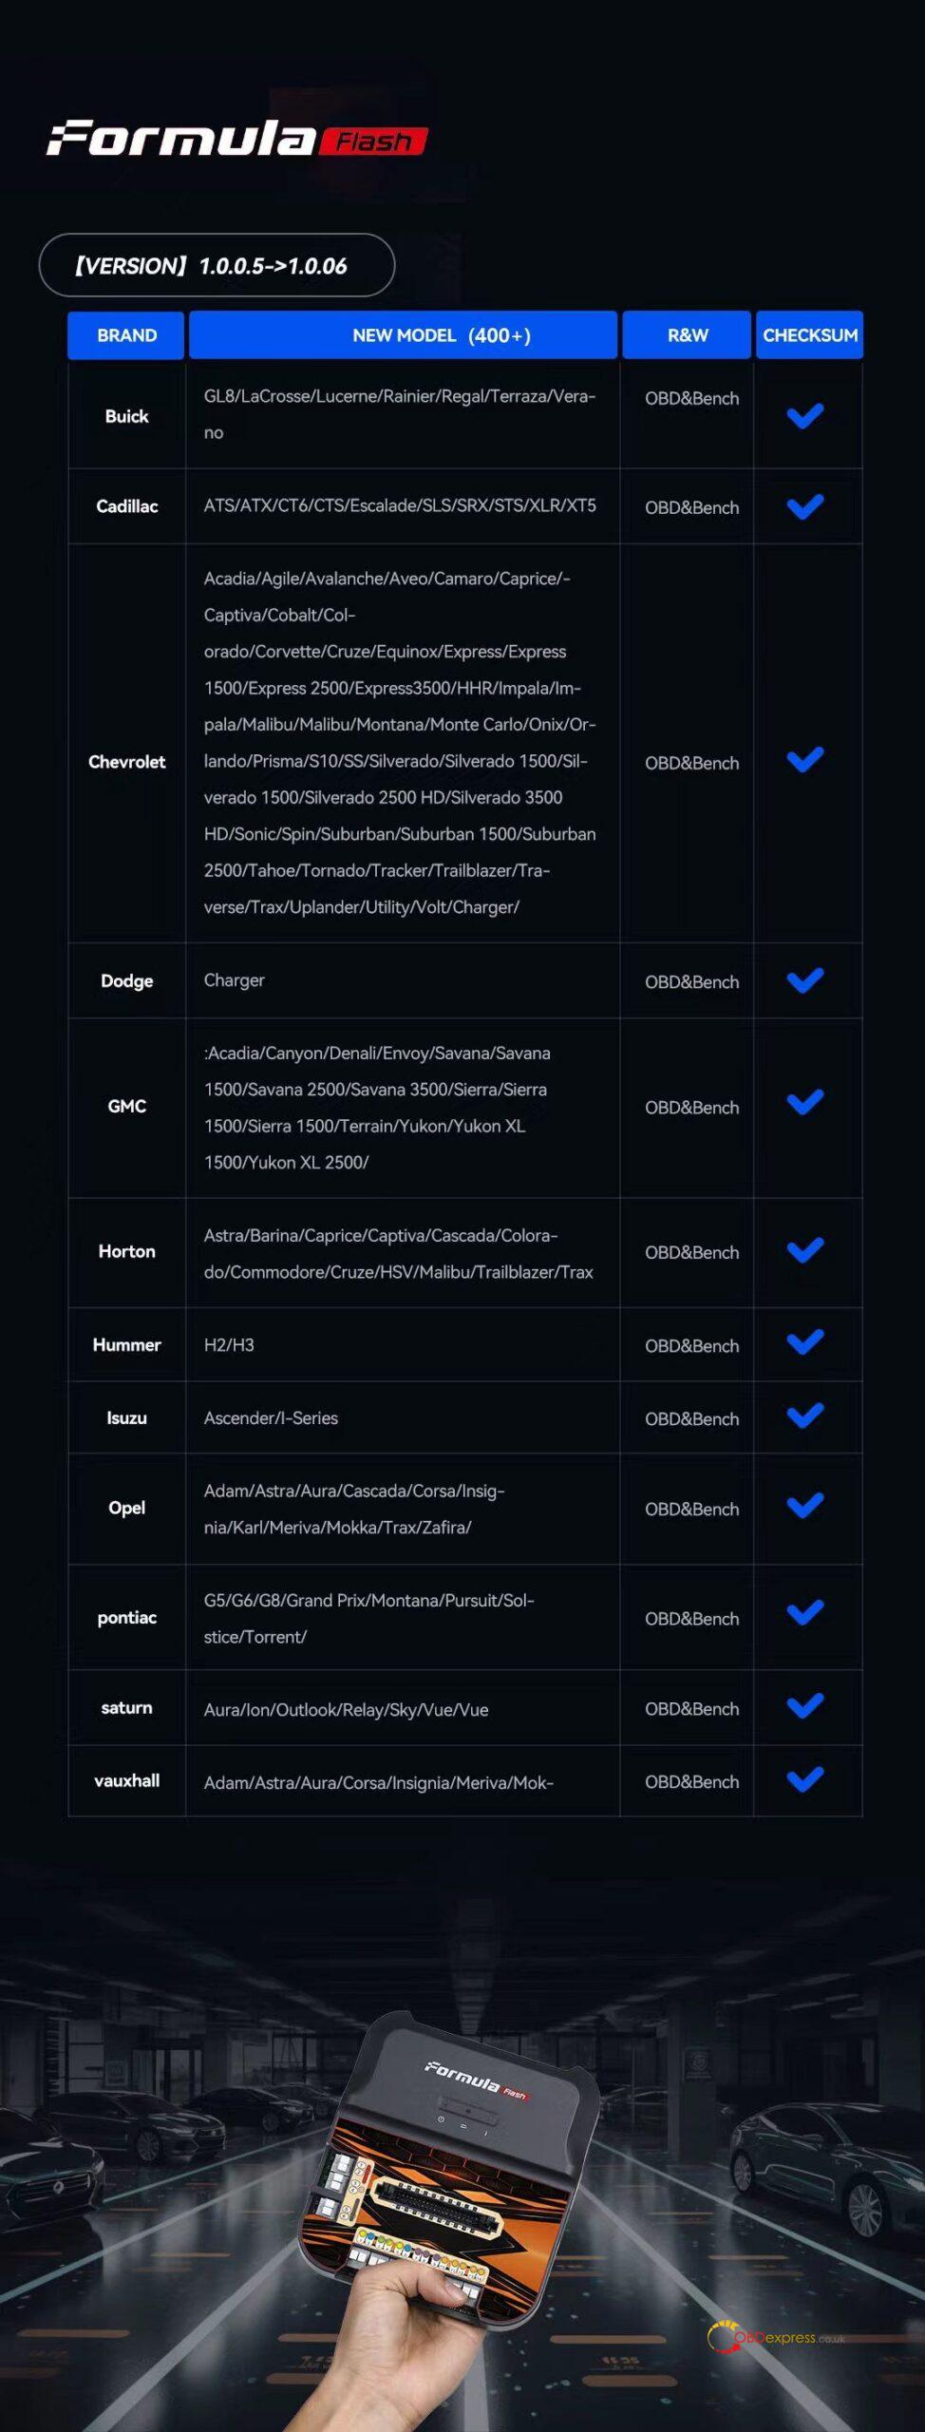Click the pontiac row OBD&Bench cell

click(x=691, y=1619)
